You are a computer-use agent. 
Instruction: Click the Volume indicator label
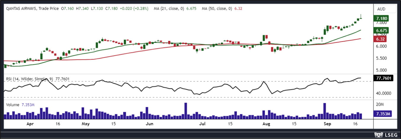(x=12, y=105)
